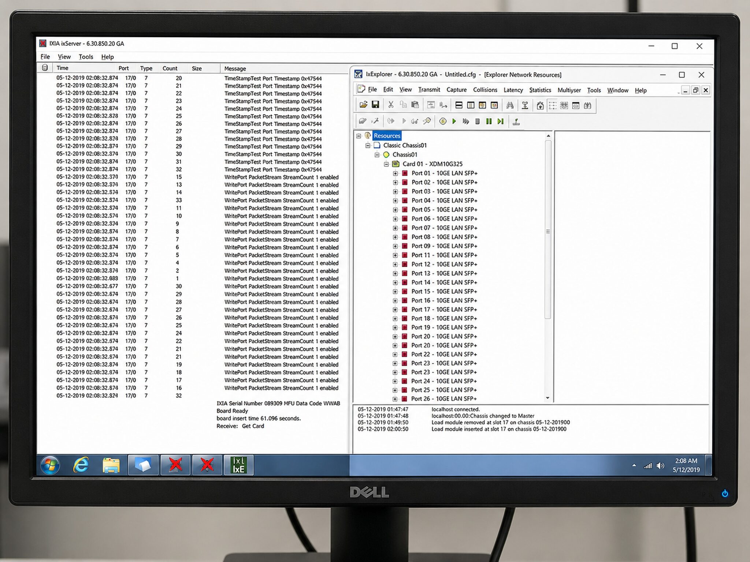Show hidden tray icons arrow
The height and width of the screenshot is (562, 750).
click(634, 466)
